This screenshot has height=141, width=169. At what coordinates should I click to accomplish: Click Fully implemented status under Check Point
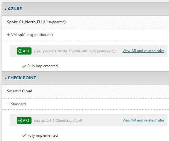(x=43, y=135)
